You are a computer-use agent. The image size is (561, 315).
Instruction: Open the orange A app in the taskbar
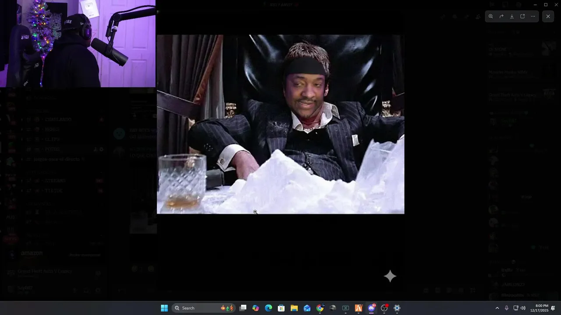359,308
